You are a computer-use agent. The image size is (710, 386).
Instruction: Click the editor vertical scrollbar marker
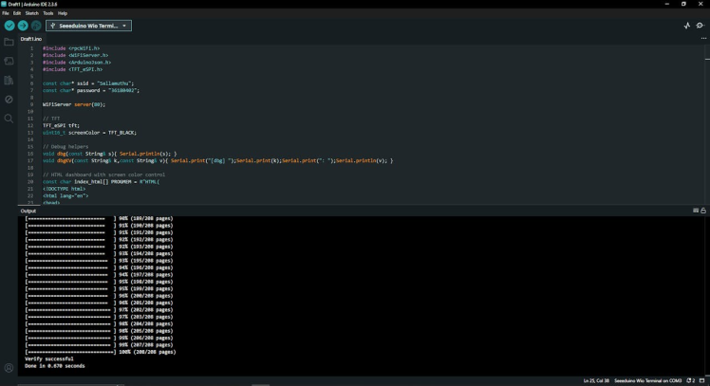pyautogui.click(x=707, y=60)
